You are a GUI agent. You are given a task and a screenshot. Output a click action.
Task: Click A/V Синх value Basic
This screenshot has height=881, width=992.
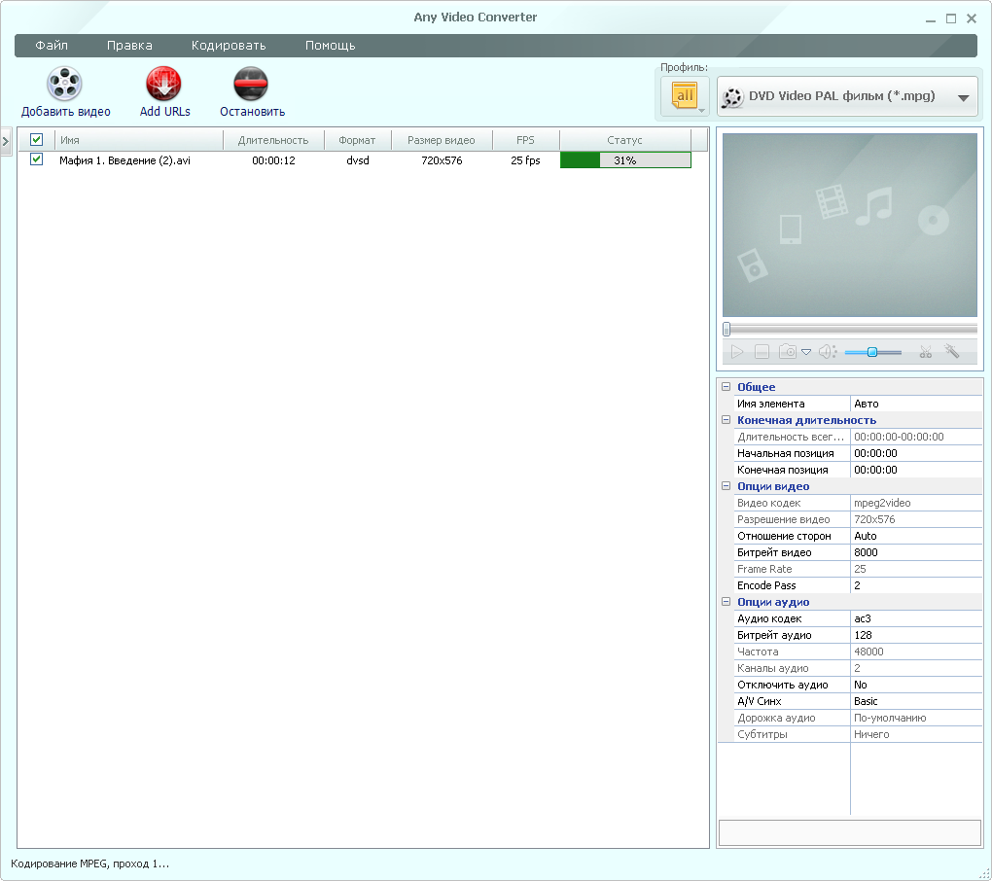tap(916, 701)
